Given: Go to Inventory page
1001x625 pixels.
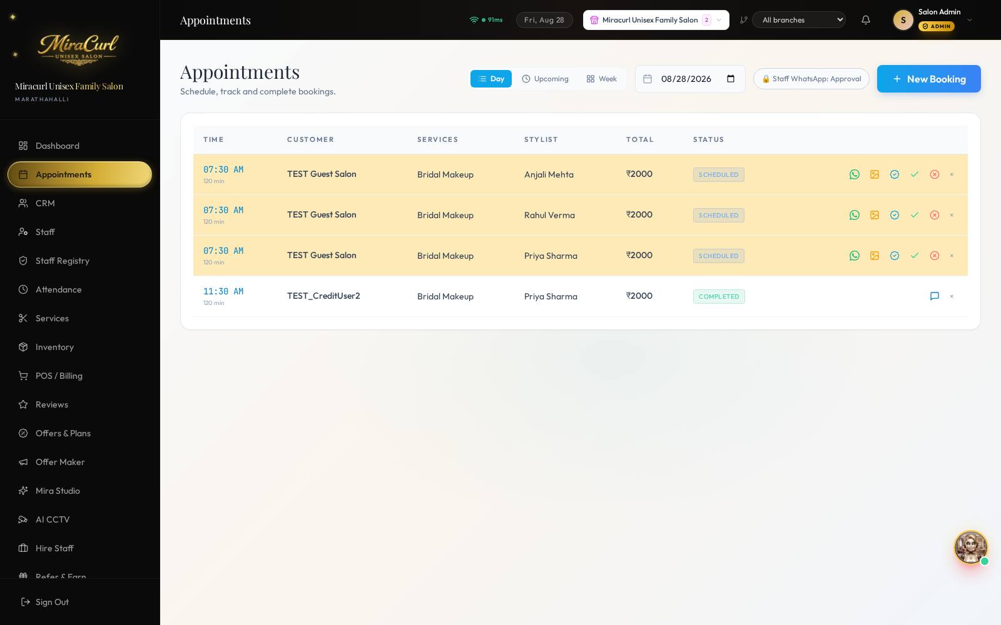Looking at the screenshot, I should click(79, 347).
